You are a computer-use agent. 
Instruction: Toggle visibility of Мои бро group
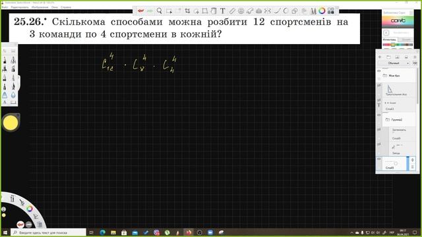tap(379, 70)
